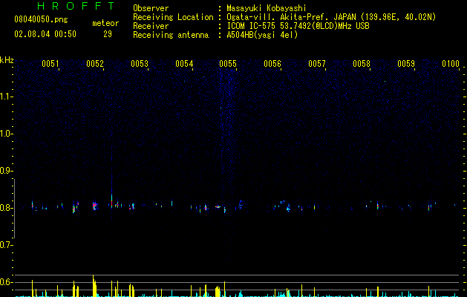Select the location text Ogata-vill. Akita-Pref. JAPAN

pos(291,17)
